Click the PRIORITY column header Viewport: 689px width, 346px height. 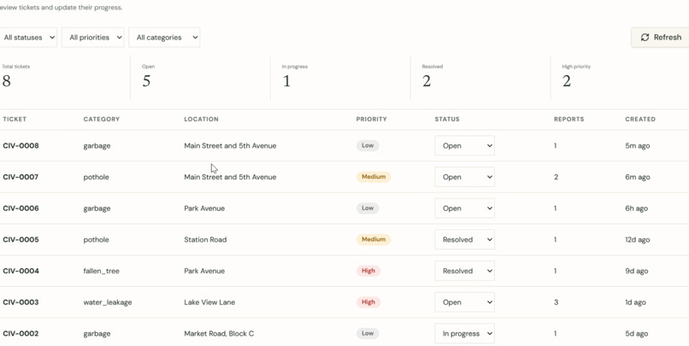[x=371, y=119]
